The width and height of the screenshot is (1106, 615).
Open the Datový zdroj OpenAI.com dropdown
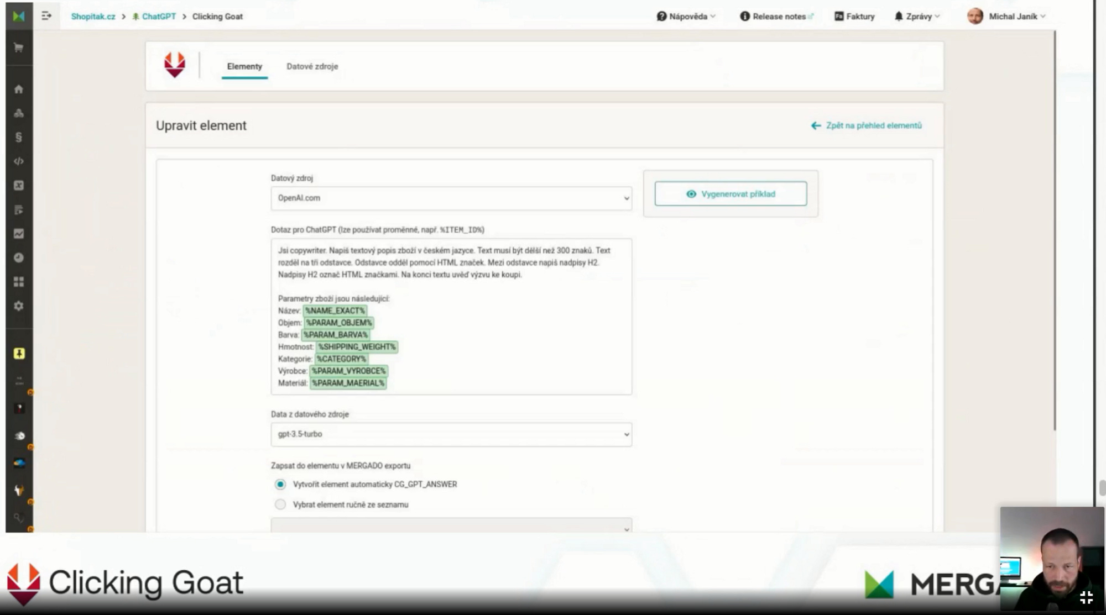click(x=451, y=198)
